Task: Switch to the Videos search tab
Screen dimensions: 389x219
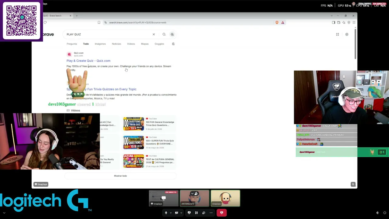Action: coord(131,44)
